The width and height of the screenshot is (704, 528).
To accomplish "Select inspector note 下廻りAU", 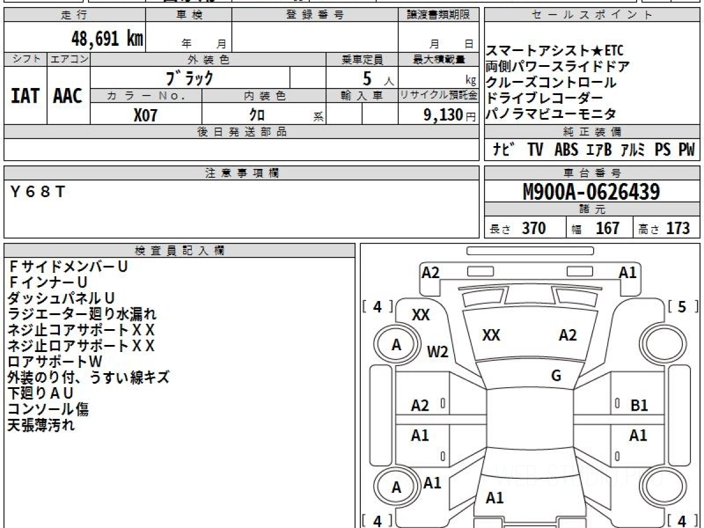I will (x=41, y=393).
